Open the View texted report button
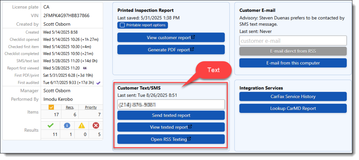The height and width of the screenshot is (160, 359). (x=171, y=127)
